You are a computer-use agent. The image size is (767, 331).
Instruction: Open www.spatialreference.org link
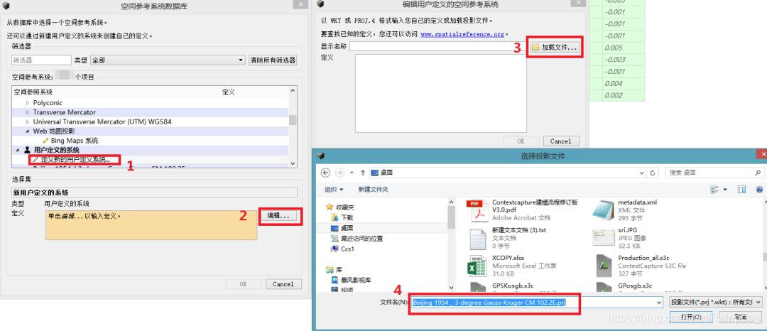pos(462,35)
